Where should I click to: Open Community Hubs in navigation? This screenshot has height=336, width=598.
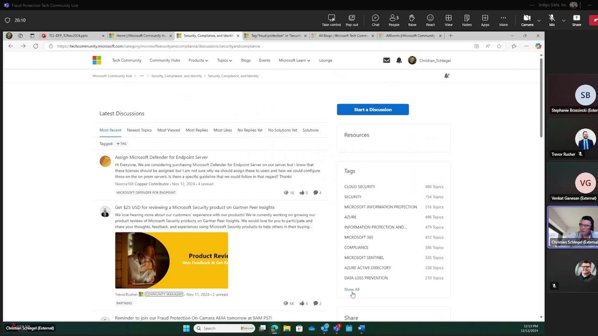click(x=164, y=60)
